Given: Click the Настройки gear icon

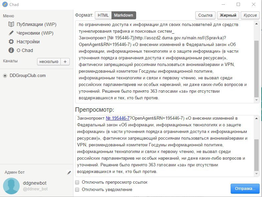Looking at the screenshot, I should [11, 42].
